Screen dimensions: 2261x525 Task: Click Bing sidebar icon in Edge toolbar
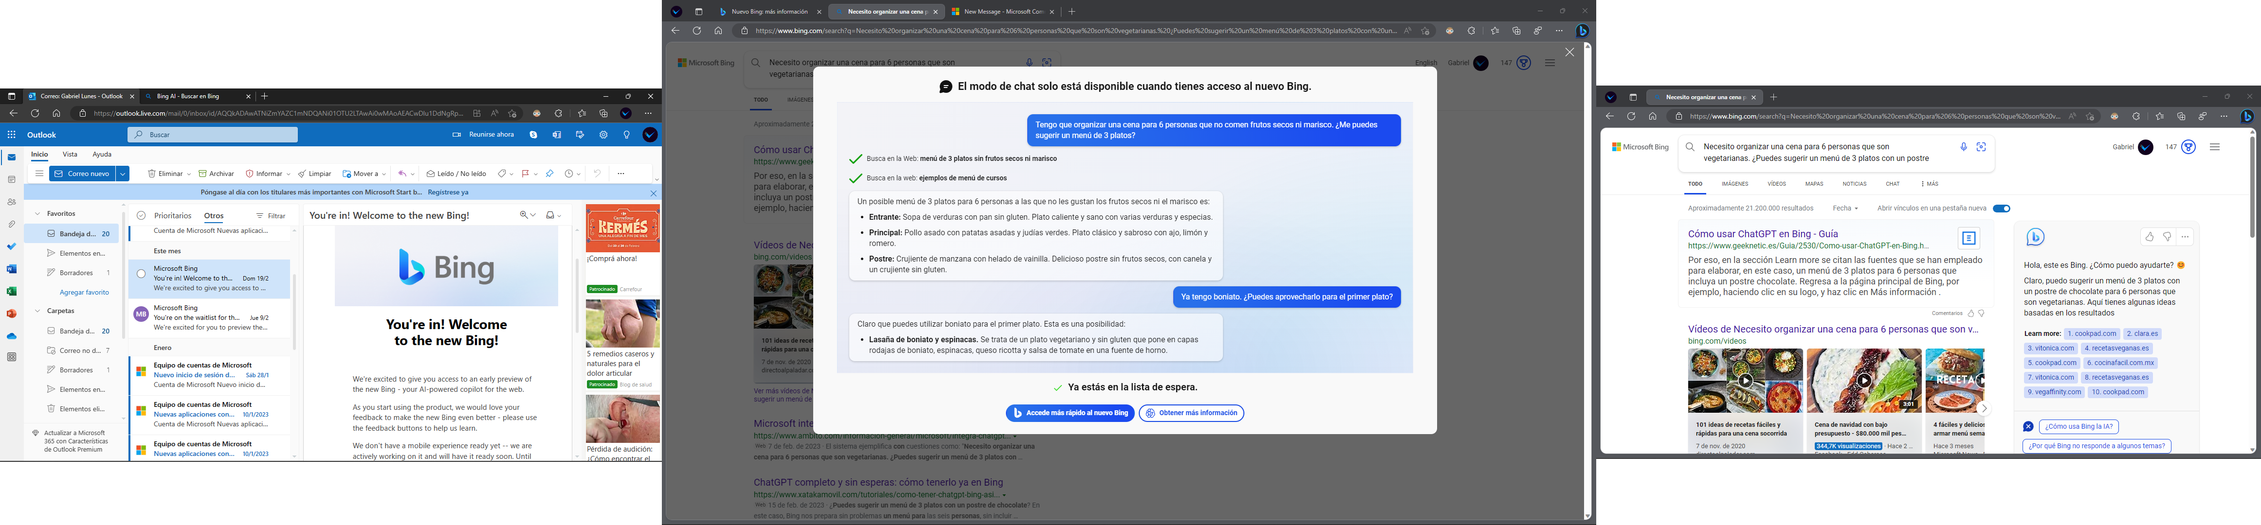(x=2247, y=117)
